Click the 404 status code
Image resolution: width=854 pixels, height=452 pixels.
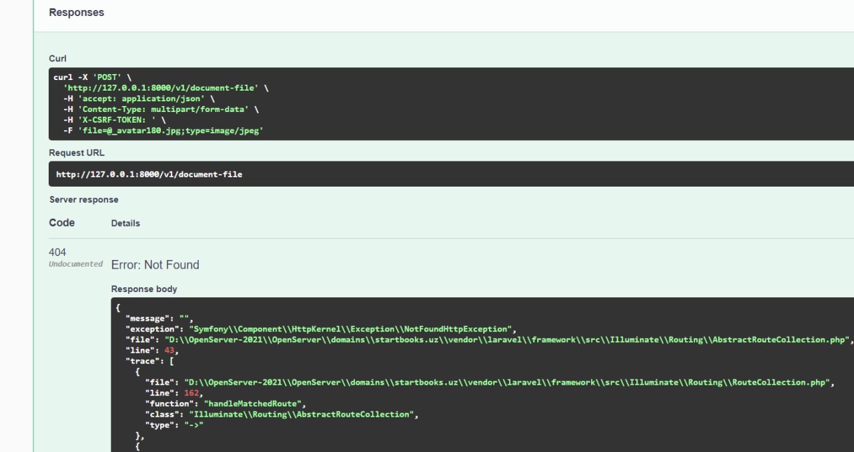(x=57, y=252)
